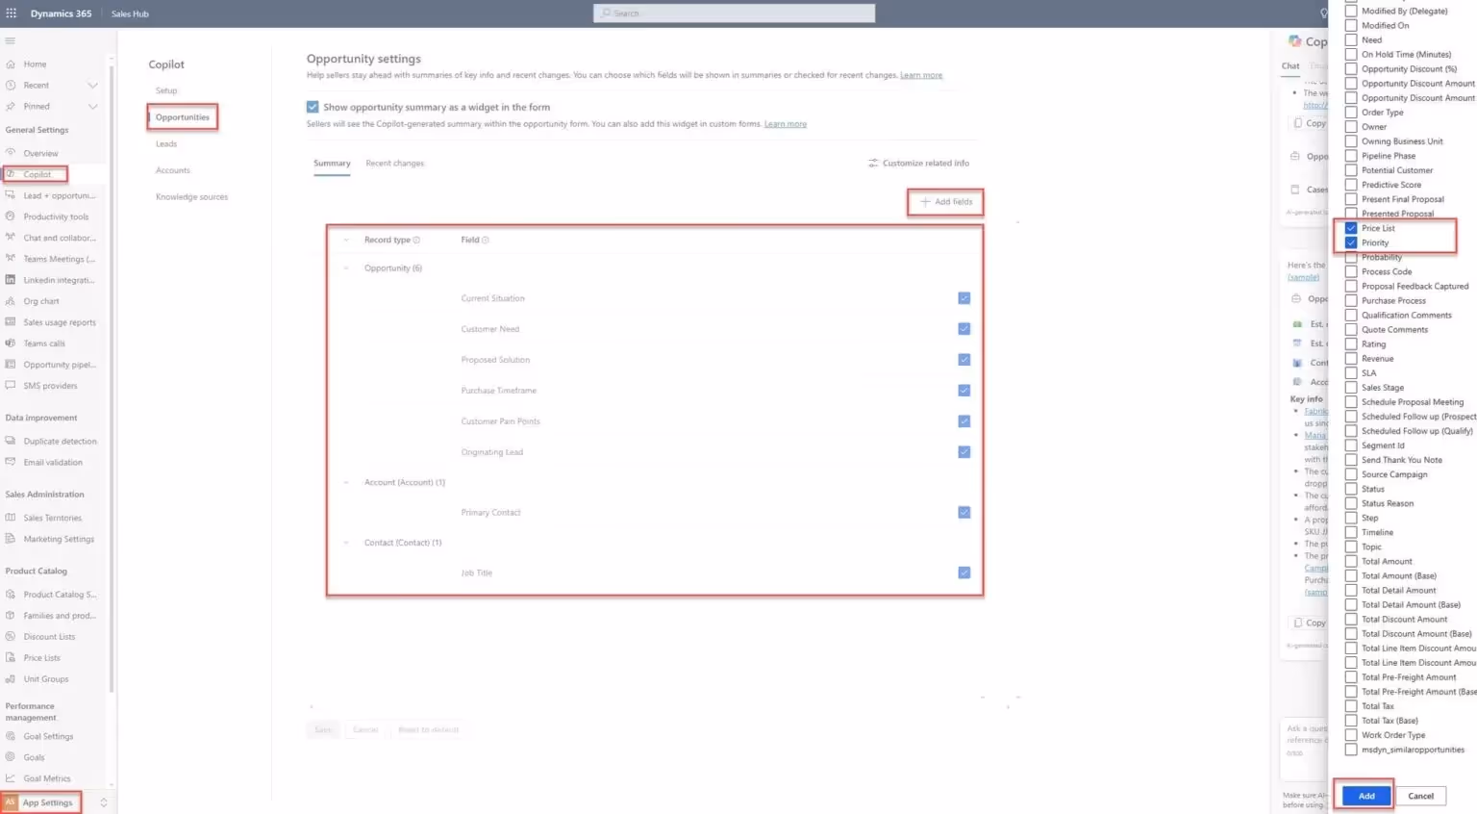Collapse the Opportunity (6) group
1477x814 pixels.
346,268
